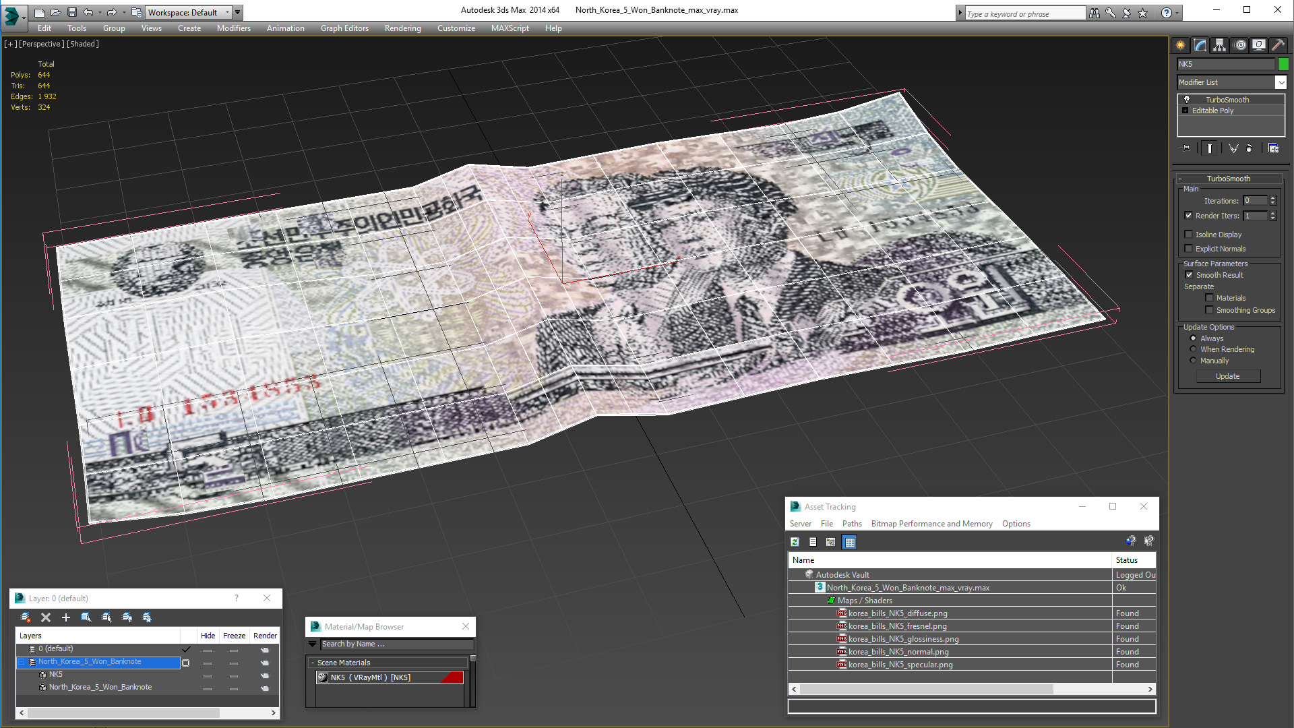Click the Shaded viewport label
The image size is (1294, 728).
(x=83, y=44)
